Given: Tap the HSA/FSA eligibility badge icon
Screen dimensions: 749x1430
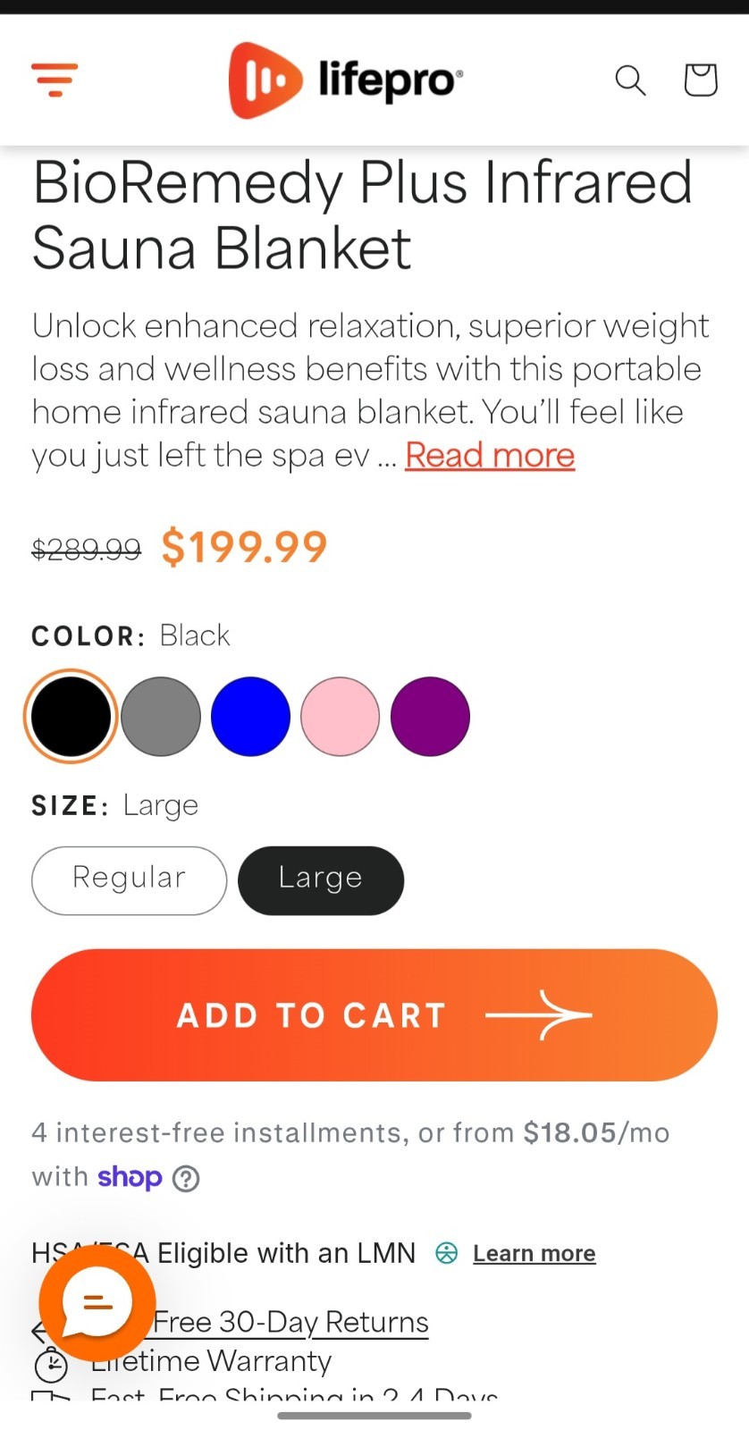Looking at the screenshot, I should (446, 1253).
